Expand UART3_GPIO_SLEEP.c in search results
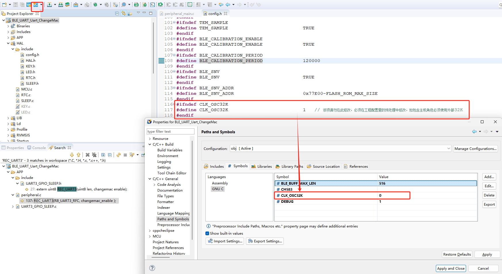Screen dimensions: 502x274 pyautogui.click(x=13, y=207)
